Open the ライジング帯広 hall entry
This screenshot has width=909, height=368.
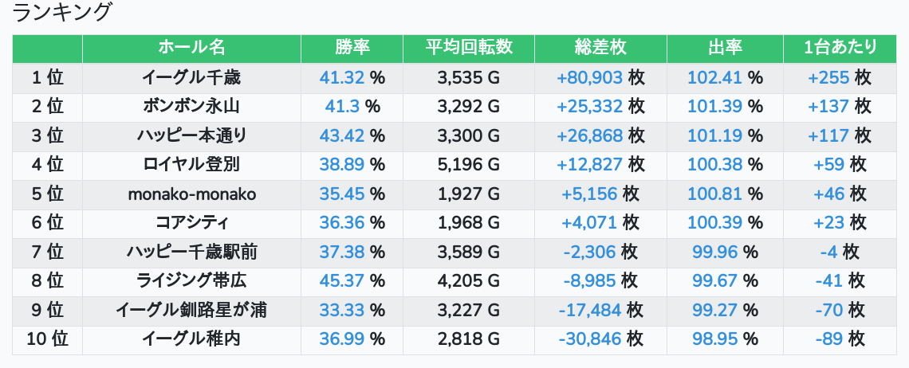191,281
